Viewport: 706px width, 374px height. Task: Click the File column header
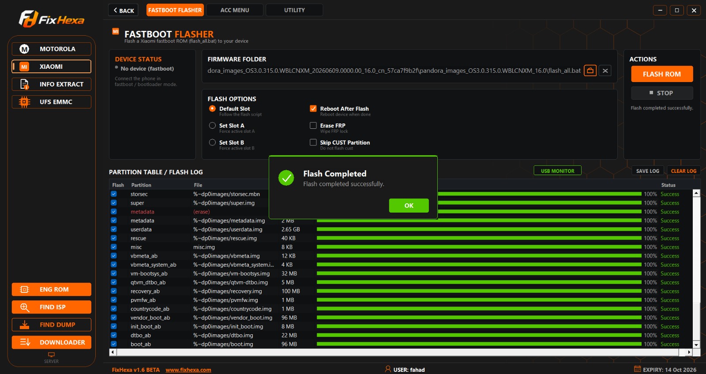tap(198, 185)
